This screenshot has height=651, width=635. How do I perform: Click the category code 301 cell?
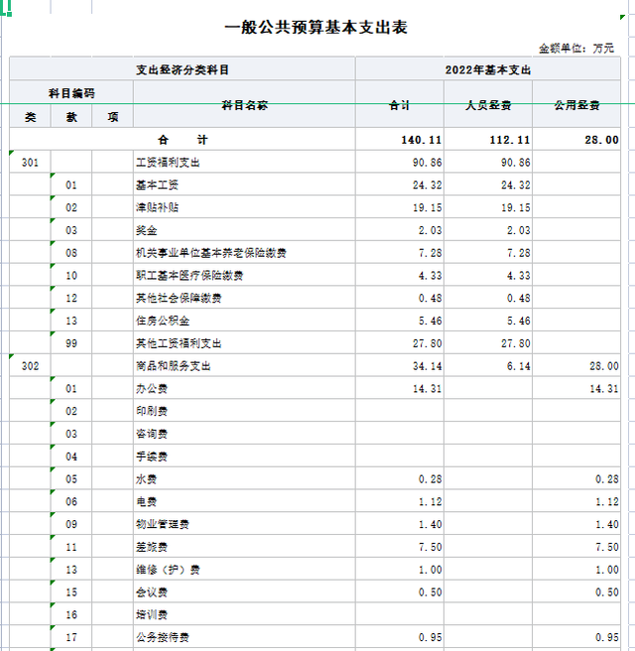(30, 162)
